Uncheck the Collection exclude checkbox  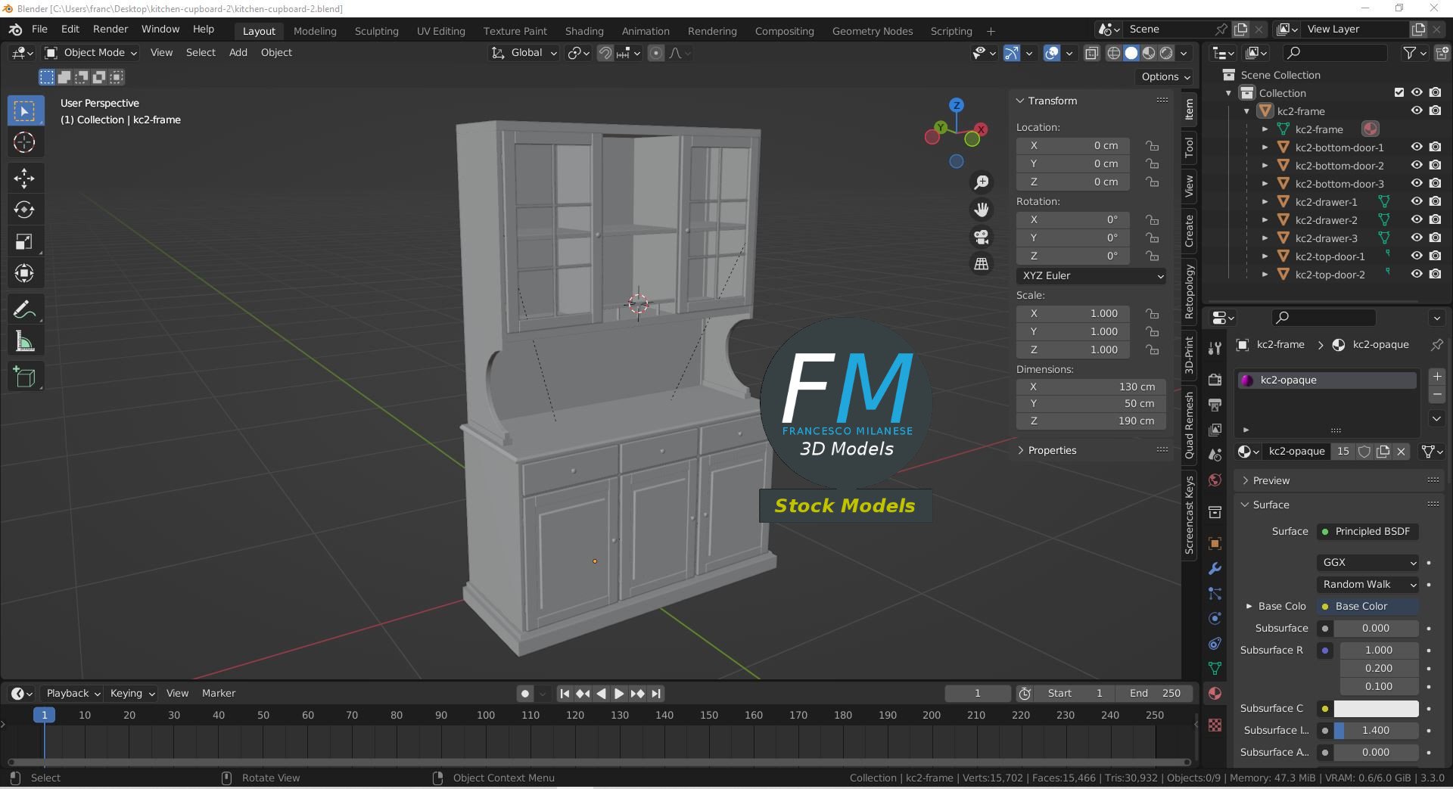[1399, 93]
